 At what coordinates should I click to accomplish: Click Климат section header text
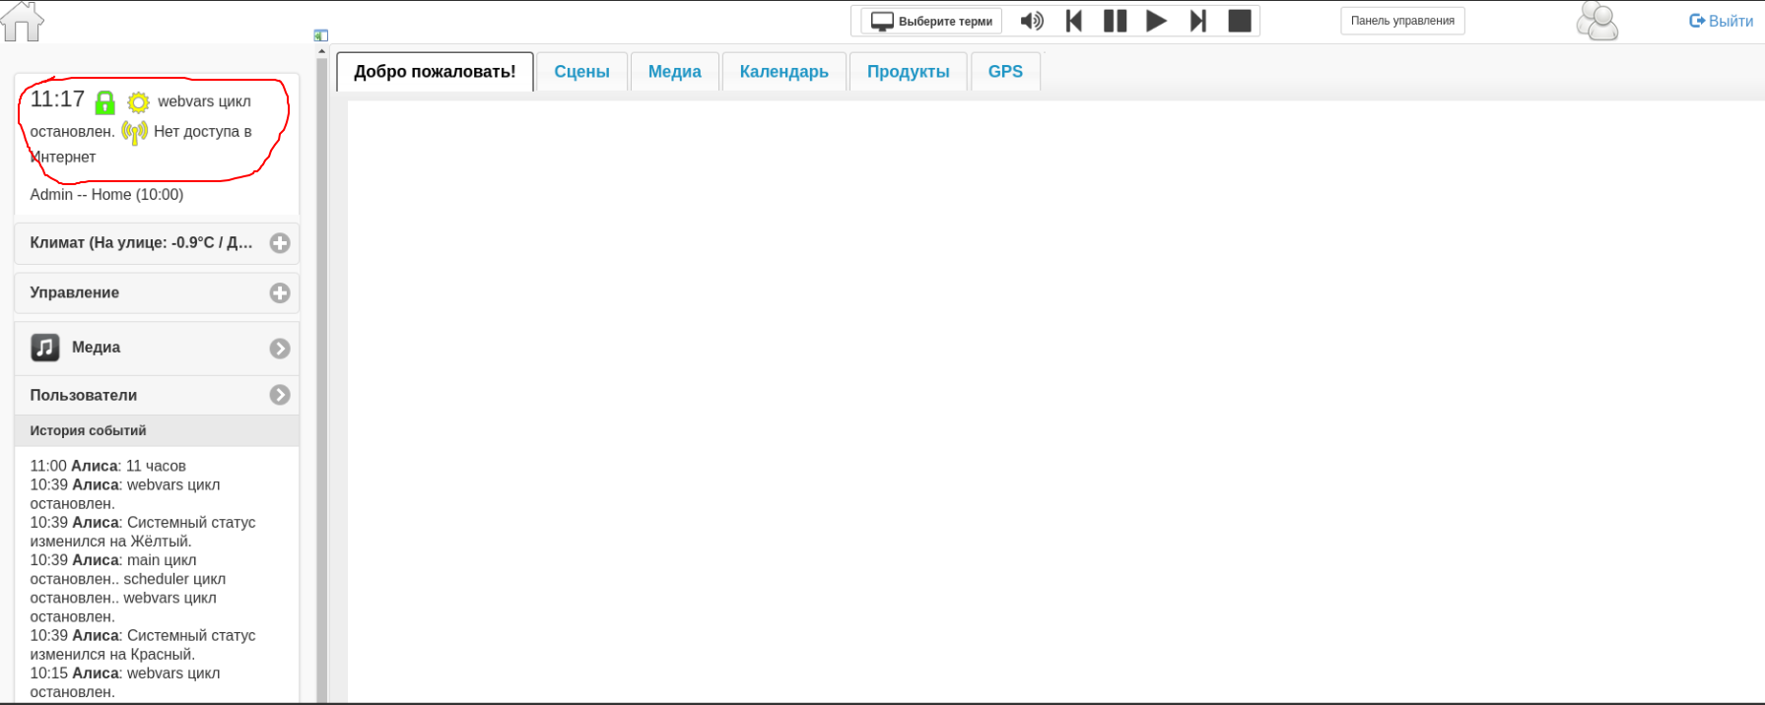point(141,242)
